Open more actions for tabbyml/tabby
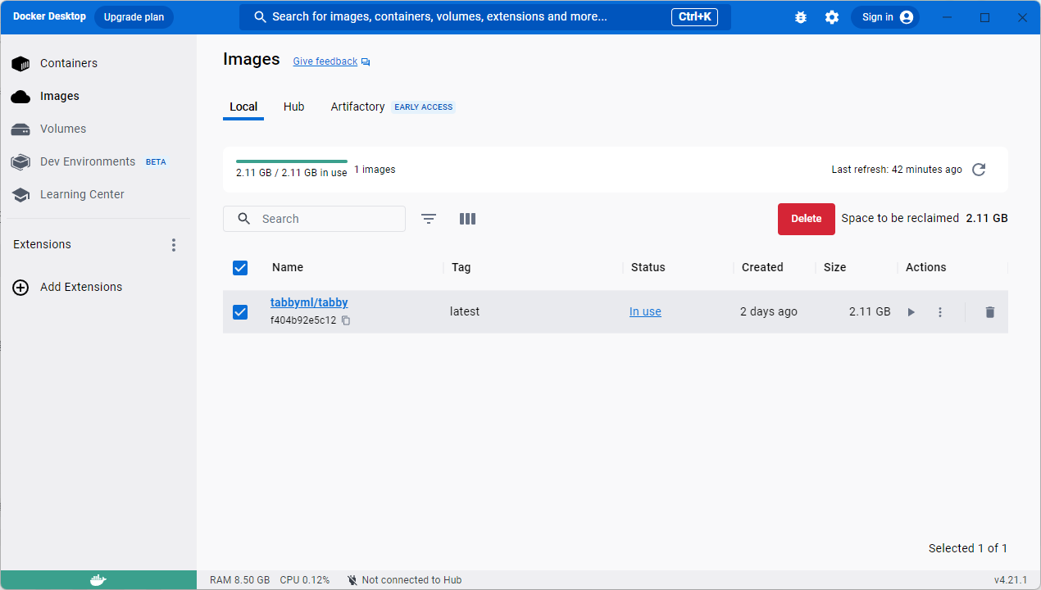The image size is (1041, 590). (x=940, y=312)
